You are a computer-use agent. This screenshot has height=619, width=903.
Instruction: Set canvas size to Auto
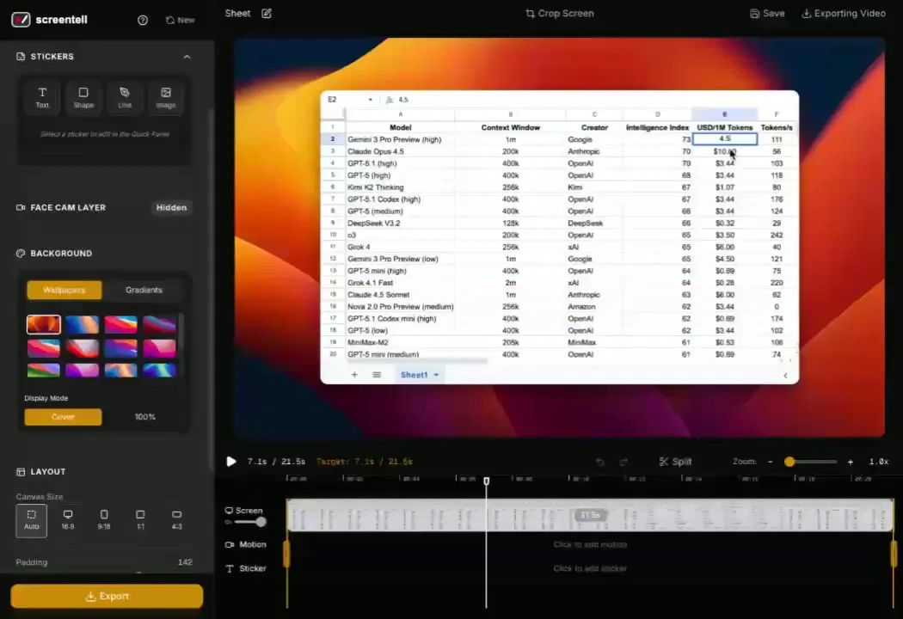click(x=32, y=520)
